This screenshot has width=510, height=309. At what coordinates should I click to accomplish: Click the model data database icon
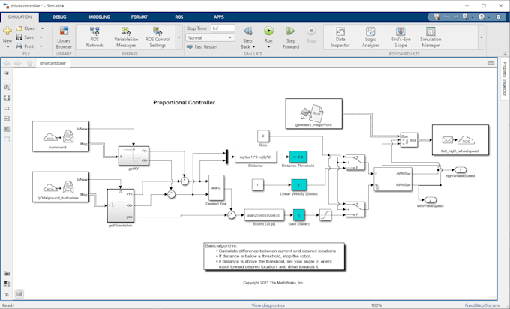19,294
